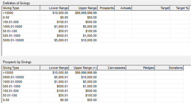Select 0-50 row in Definition of Givings
This screenshot has height=103, width=191.
coord(96,17)
